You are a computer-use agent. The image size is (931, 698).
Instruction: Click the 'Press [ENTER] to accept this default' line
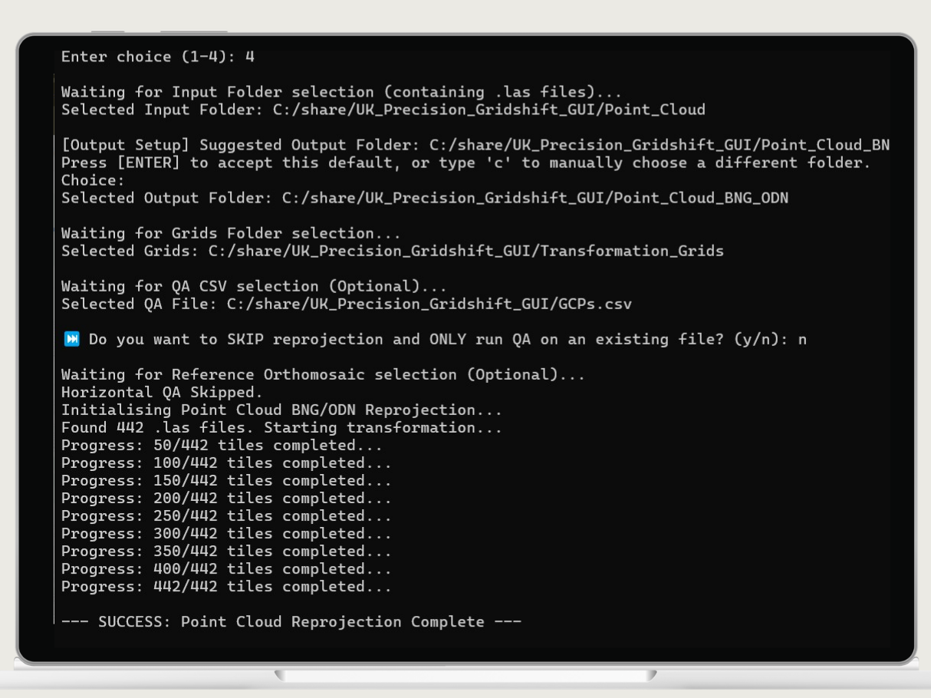tap(466, 163)
